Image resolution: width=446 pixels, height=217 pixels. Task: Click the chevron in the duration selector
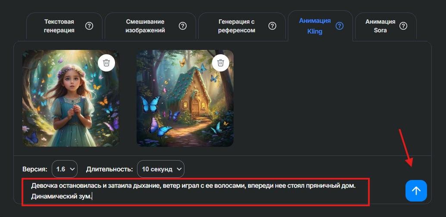point(179,169)
